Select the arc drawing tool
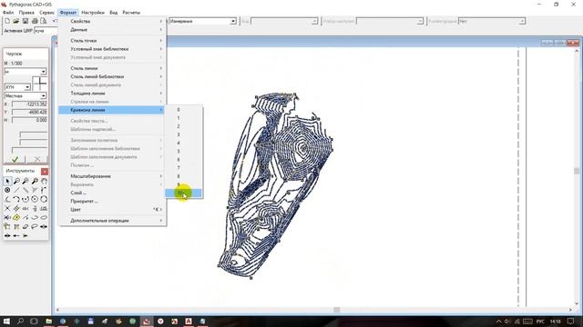Viewport: 583px width, 327px height. tap(16, 199)
